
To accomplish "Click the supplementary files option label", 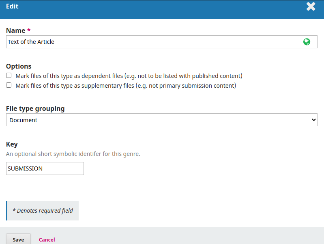I will 126,86.
